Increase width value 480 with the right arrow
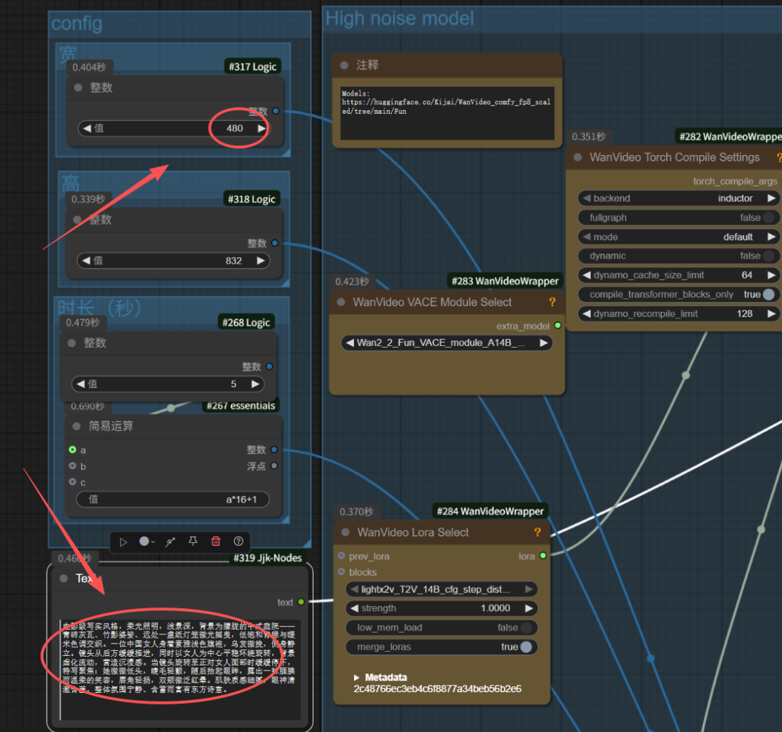This screenshot has height=732, width=782. click(x=261, y=129)
